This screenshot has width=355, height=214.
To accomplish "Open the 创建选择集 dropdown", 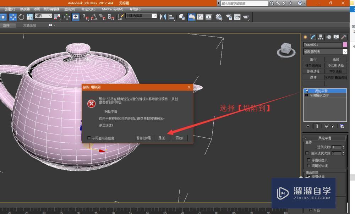I will tap(141, 16).
